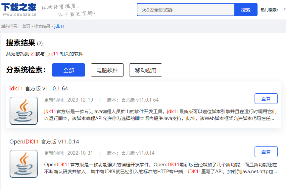Click the 下载之家 site logo
This screenshot has height=190, width=286.
(x=19, y=10)
